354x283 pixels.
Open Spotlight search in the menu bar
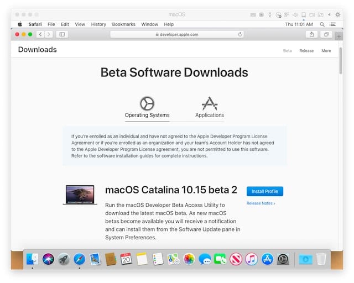pyautogui.click(x=322, y=24)
